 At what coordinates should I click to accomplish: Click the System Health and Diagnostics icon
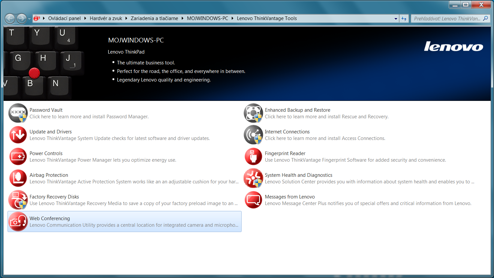point(253,178)
